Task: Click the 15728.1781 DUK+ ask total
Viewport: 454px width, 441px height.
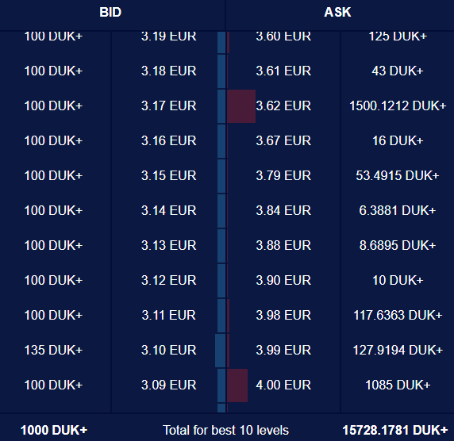Action: coord(395,431)
